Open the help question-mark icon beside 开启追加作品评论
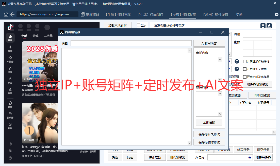280x166 pixels. point(236,61)
